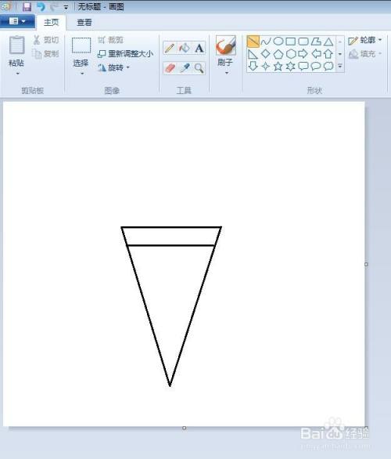Open the Fill (填充) dropdown
This screenshot has width=391, height=459.
click(365, 54)
